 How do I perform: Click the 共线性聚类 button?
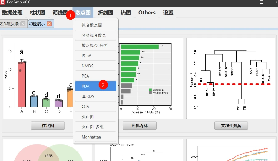coord(231,126)
